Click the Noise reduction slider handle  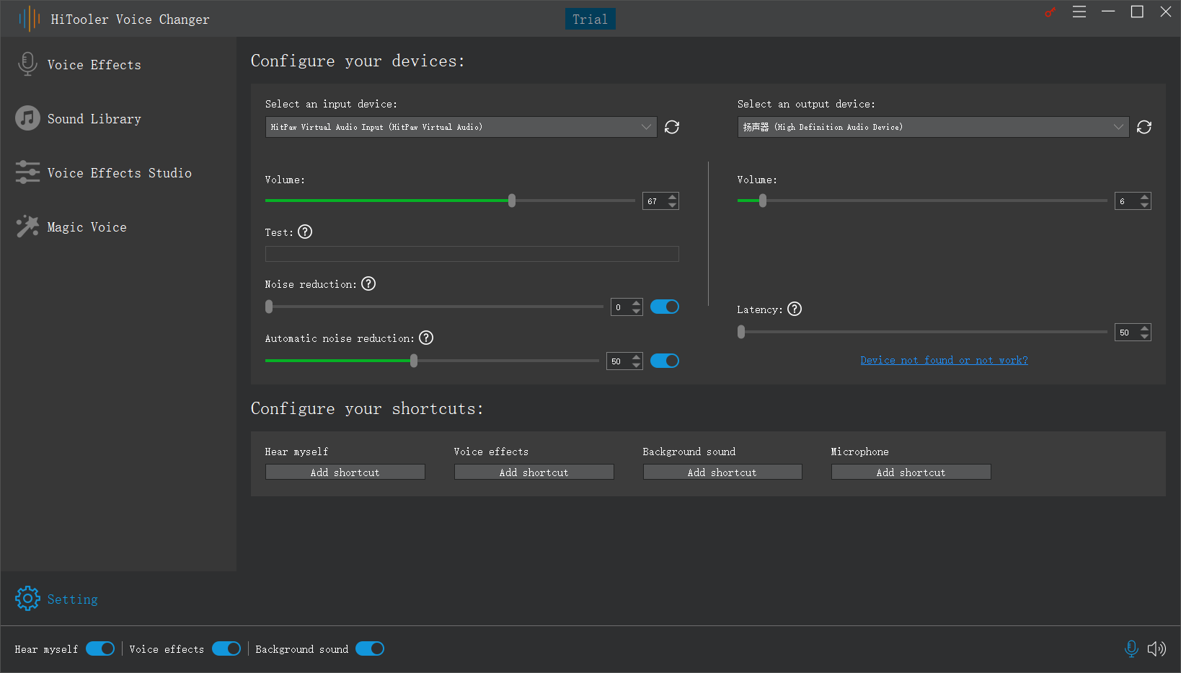[x=269, y=307]
